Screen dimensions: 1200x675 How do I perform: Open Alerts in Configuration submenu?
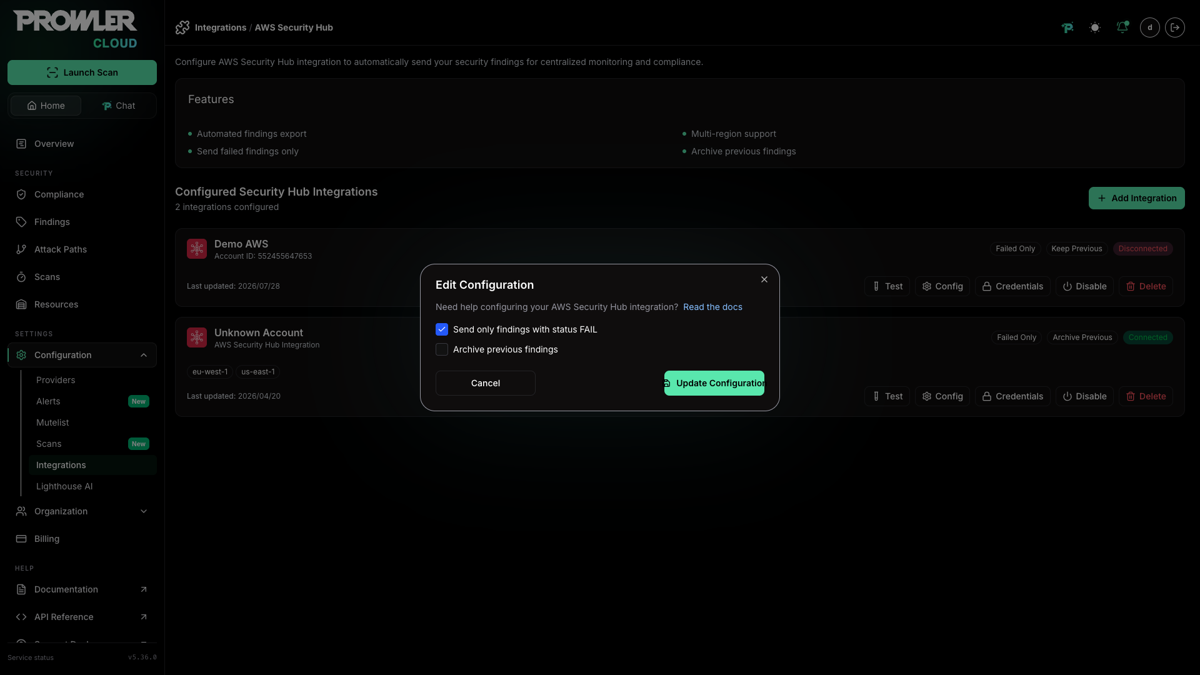(48, 401)
